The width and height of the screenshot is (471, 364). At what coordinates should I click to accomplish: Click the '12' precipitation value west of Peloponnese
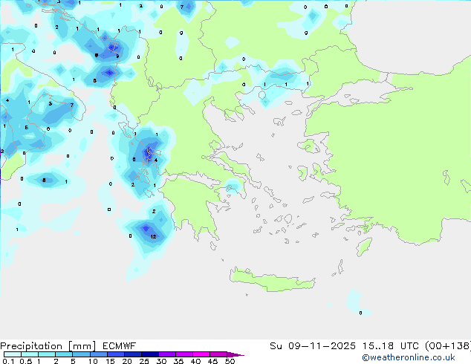(x=153, y=237)
